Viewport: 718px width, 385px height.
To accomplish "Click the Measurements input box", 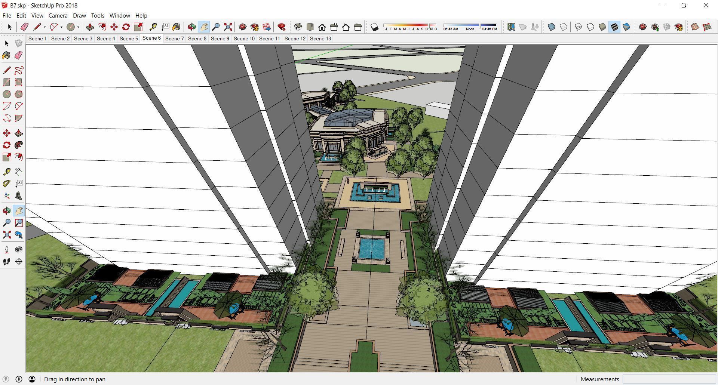I will (669, 379).
